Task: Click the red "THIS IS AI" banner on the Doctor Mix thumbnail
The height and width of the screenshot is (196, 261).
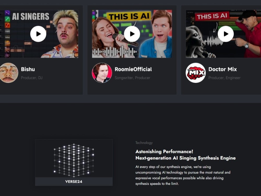Action: pyautogui.click(x=212, y=16)
